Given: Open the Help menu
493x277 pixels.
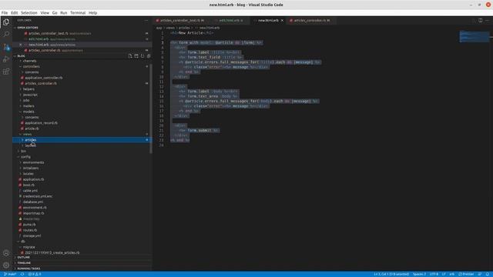Looking at the screenshot, I should [x=92, y=13].
